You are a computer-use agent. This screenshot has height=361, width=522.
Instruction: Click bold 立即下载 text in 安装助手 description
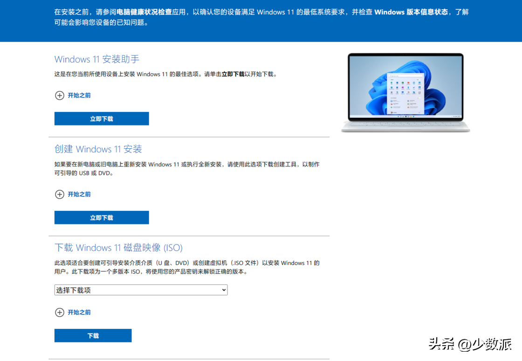pyautogui.click(x=233, y=74)
